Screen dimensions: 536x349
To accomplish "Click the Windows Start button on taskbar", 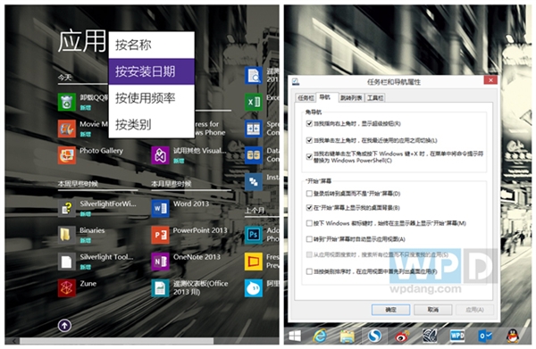I will [x=295, y=336].
